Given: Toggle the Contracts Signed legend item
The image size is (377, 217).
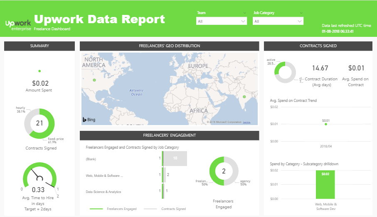Looking at the screenshot, I should click(165, 209).
